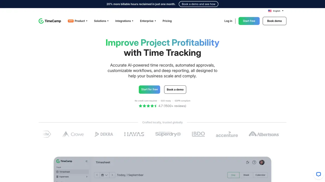Image resolution: width=325 pixels, height=182 pixels.
Task: Open the English language selector
Action: [276, 11]
